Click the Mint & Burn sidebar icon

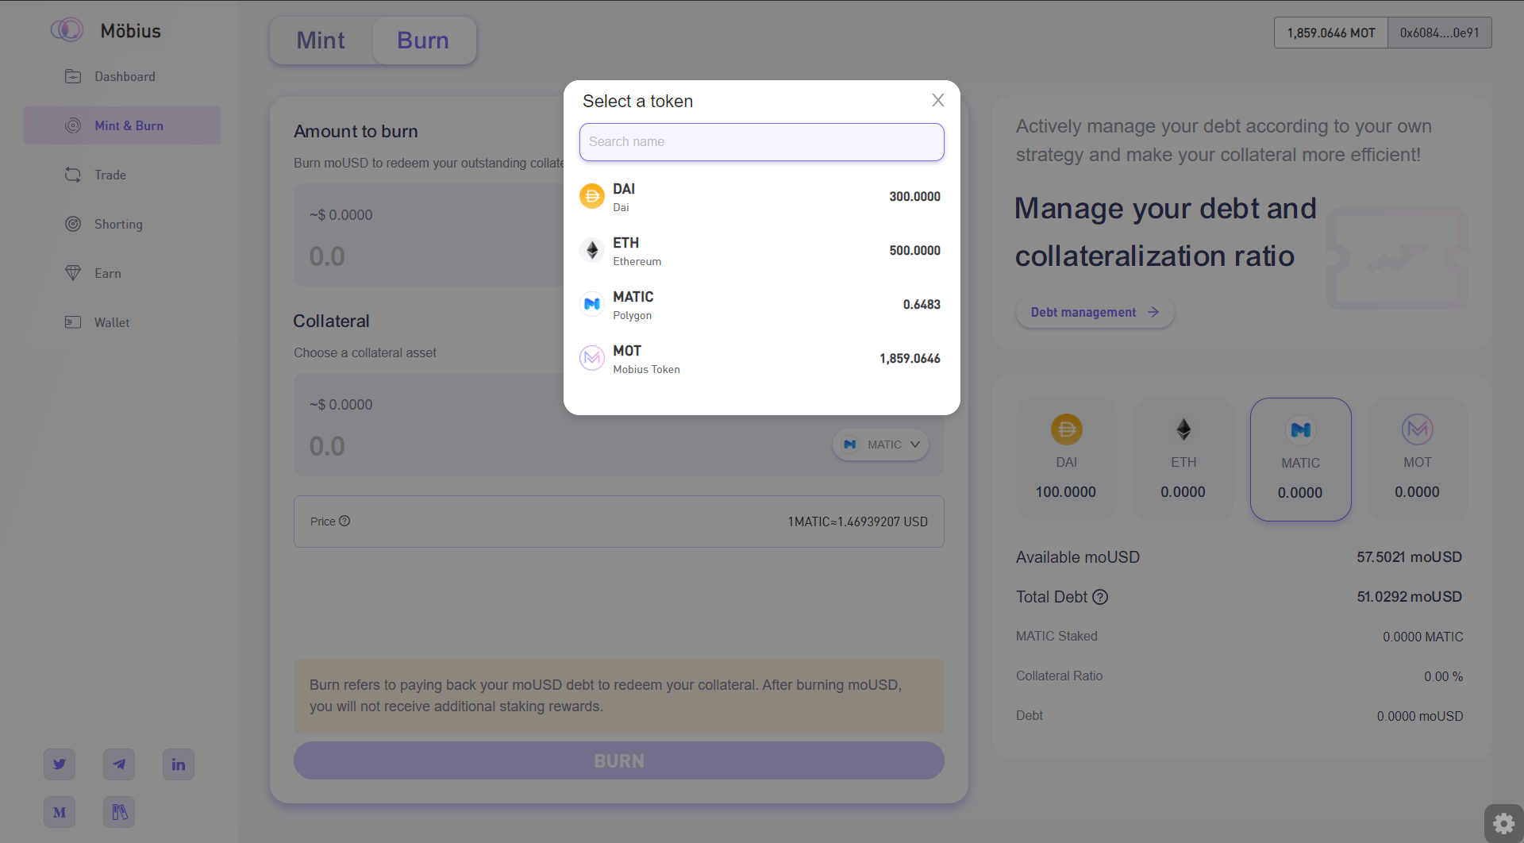pyautogui.click(x=73, y=125)
